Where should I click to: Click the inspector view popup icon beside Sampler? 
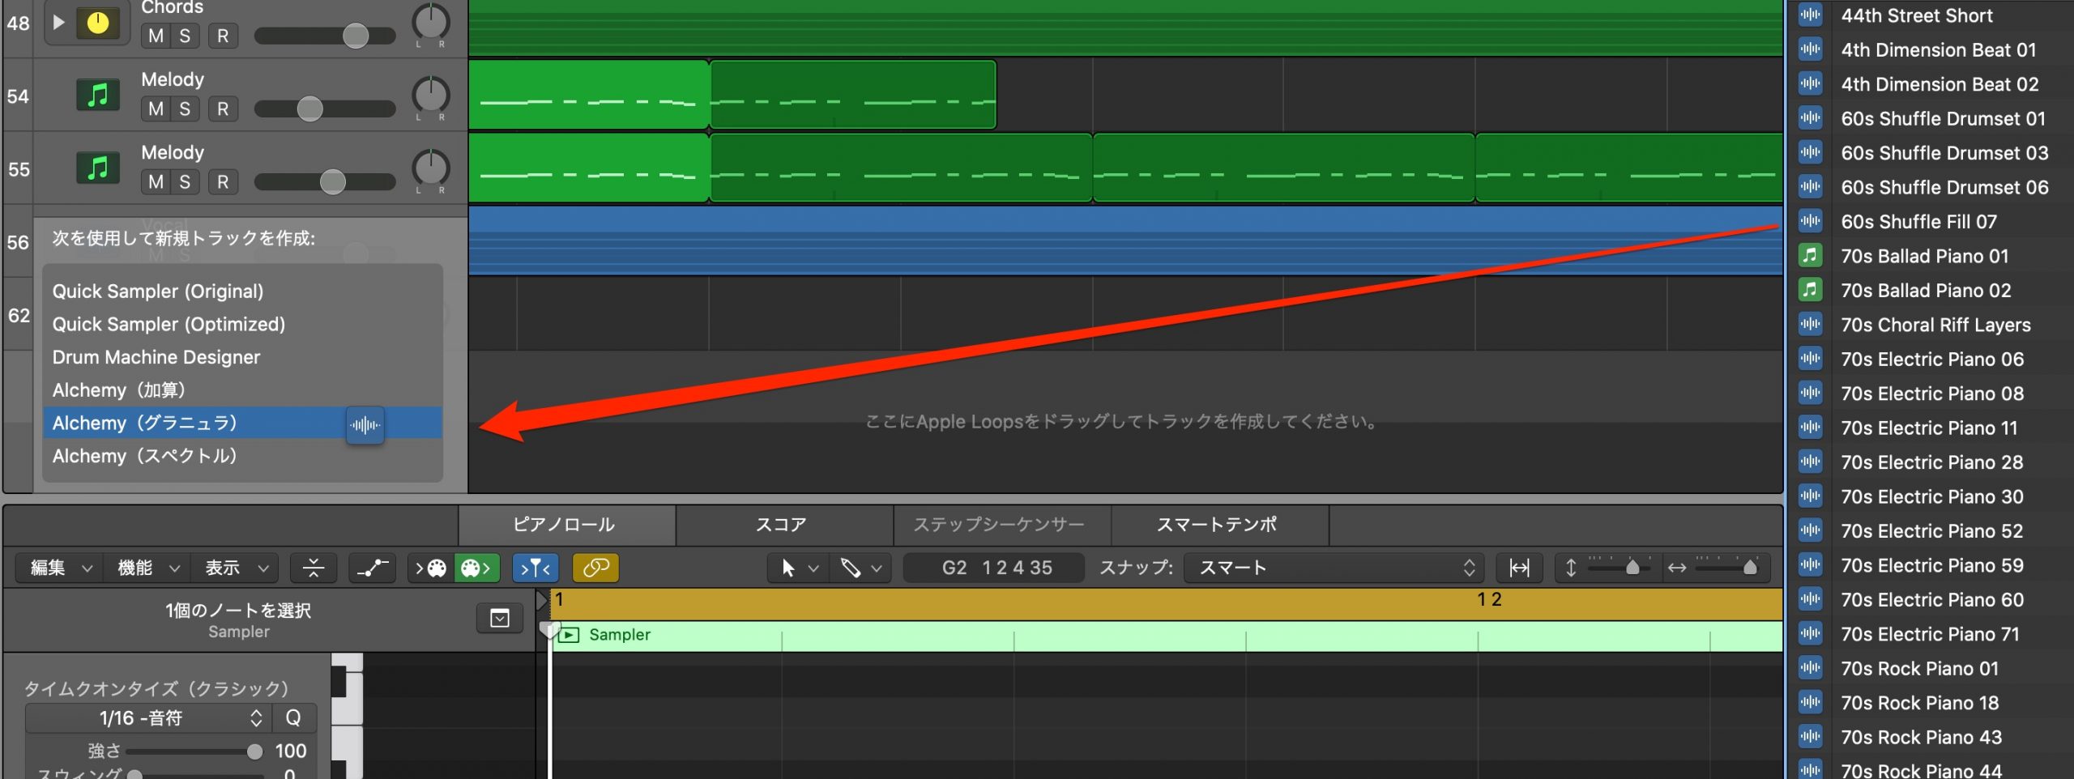(500, 619)
